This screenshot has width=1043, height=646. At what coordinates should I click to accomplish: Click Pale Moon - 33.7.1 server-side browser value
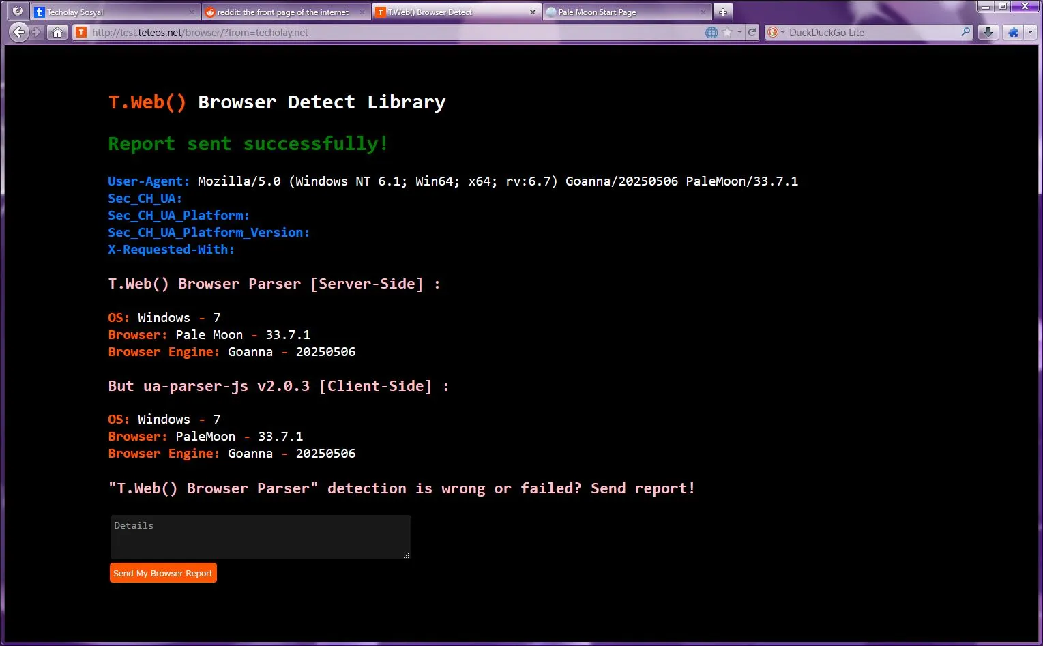tap(243, 335)
